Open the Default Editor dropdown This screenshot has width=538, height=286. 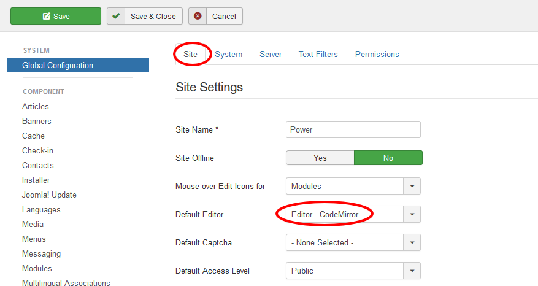pyautogui.click(x=353, y=214)
